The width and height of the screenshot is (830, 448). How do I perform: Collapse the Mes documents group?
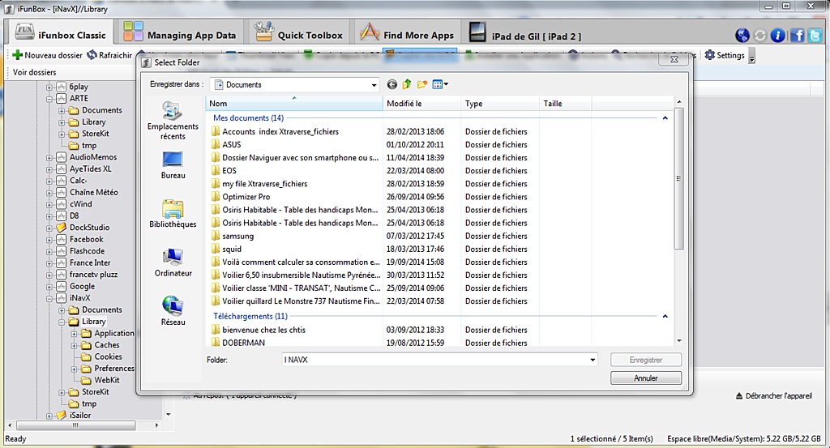click(x=665, y=118)
